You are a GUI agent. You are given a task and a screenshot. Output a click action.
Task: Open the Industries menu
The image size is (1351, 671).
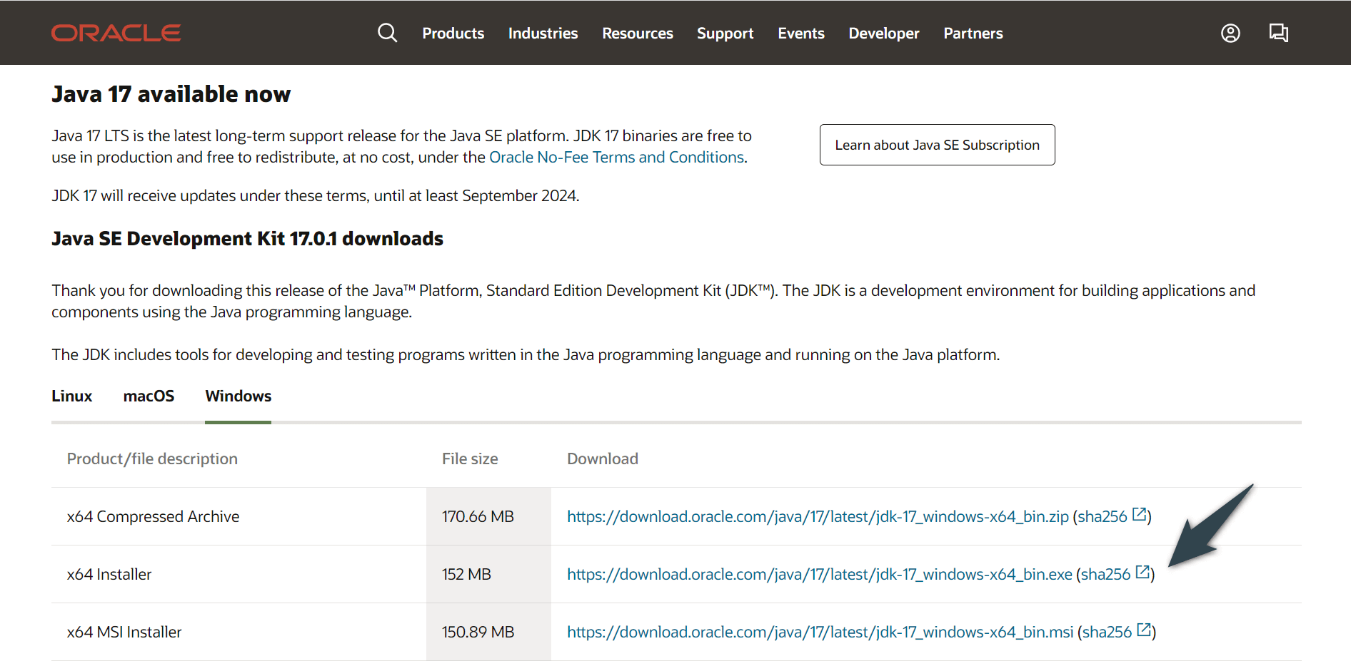543,34
